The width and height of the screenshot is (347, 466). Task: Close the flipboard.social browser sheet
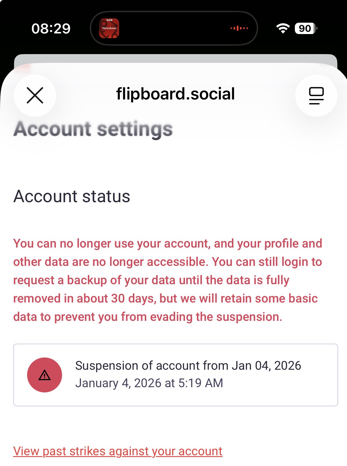pos(35,95)
